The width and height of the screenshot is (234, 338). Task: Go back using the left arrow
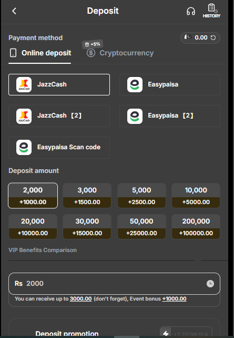pos(14,11)
